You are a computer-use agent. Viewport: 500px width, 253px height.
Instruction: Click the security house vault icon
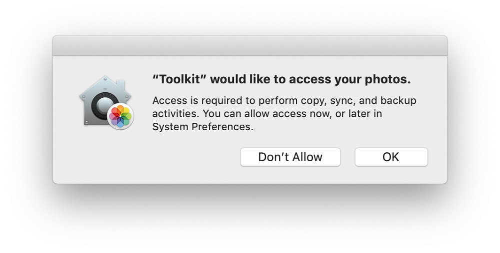tap(105, 101)
